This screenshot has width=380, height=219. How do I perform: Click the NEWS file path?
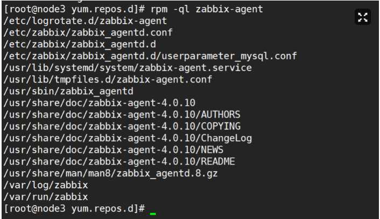[114, 150]
